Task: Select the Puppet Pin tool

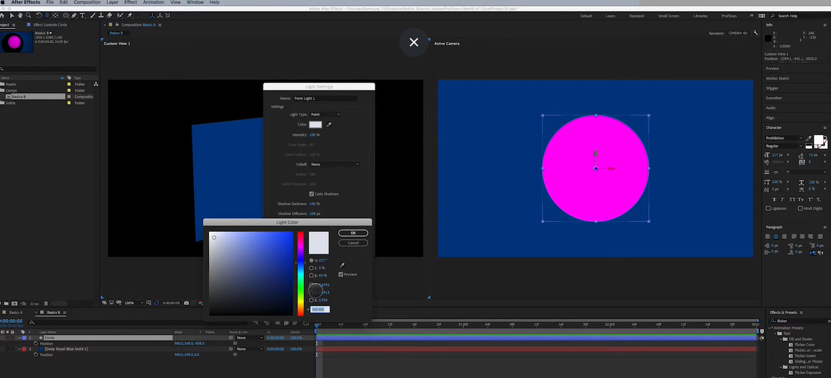Action: point(130,15)
